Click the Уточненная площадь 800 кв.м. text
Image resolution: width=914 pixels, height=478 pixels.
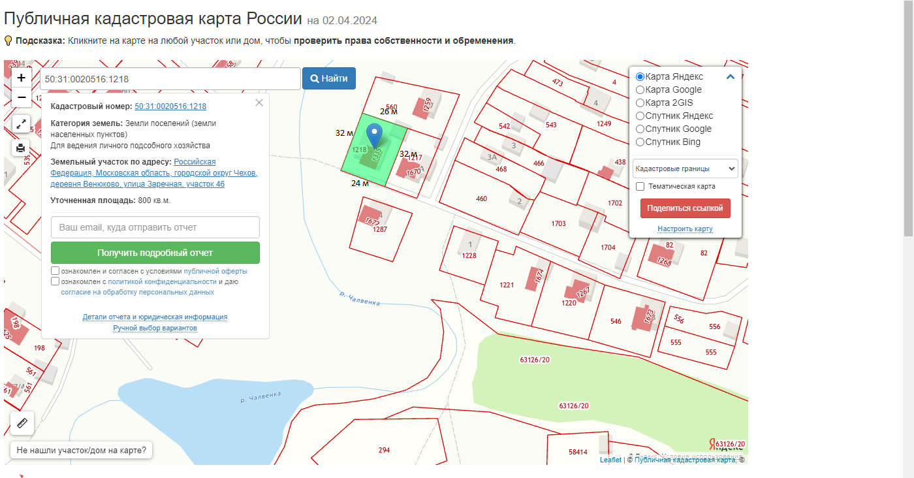coord(110,200)
